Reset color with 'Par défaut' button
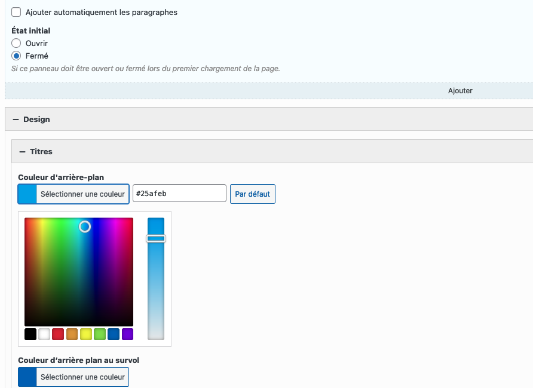Image resolution: width=533 pixels, height=388 pixels. click(x=253, y=194)
